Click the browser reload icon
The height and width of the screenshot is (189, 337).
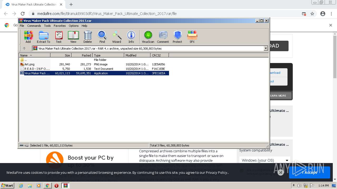click(x=23, y=14)
